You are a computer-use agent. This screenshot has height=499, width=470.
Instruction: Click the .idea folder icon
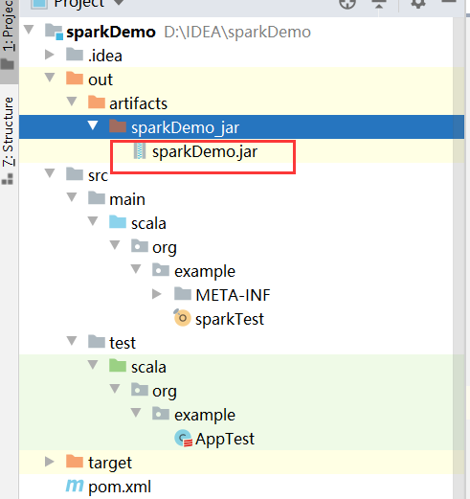click(x=75, y=55)
